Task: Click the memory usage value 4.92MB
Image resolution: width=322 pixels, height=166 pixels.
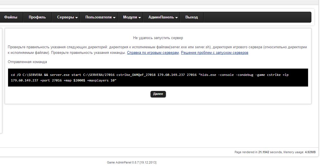Action: click(x=310, y=152)
